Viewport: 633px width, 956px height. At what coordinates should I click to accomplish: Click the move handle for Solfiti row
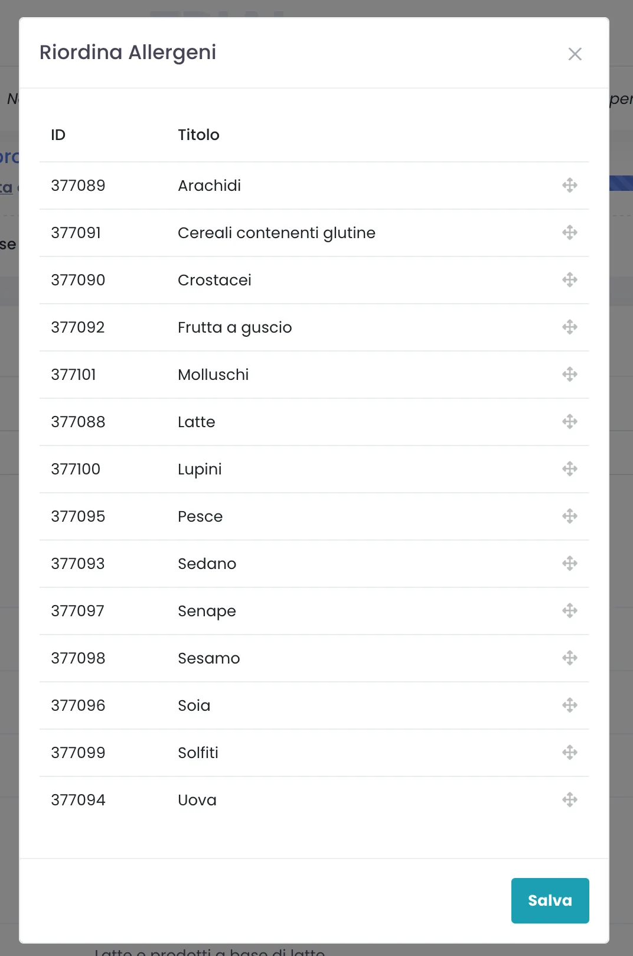[x=570, y=752]
